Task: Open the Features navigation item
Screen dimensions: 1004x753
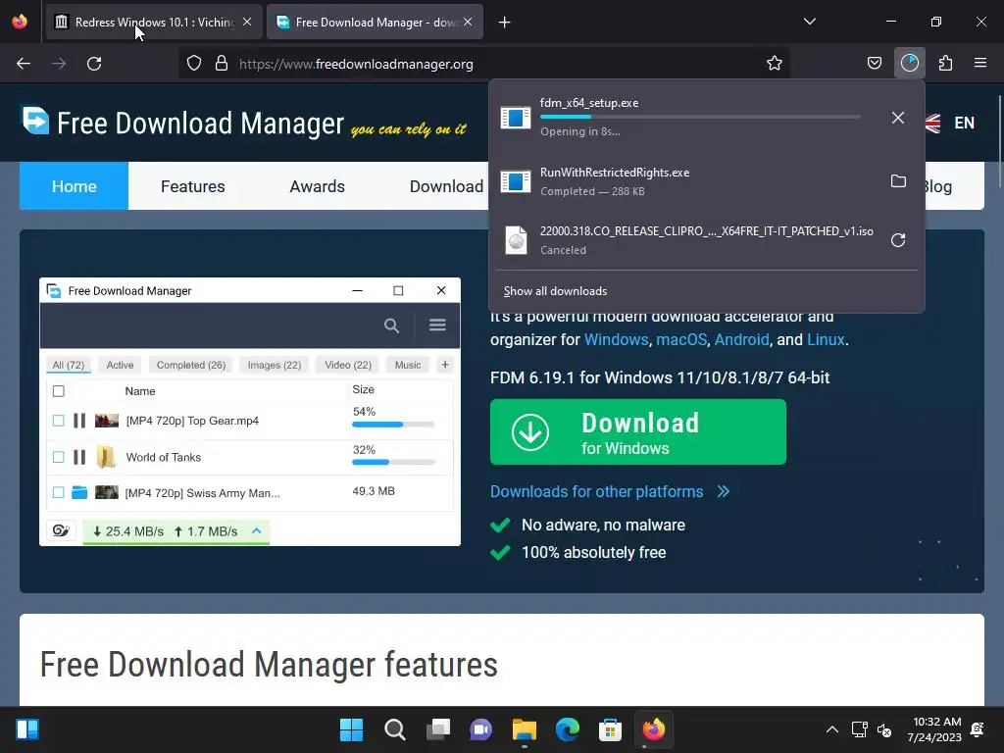Action: [193, 186]
